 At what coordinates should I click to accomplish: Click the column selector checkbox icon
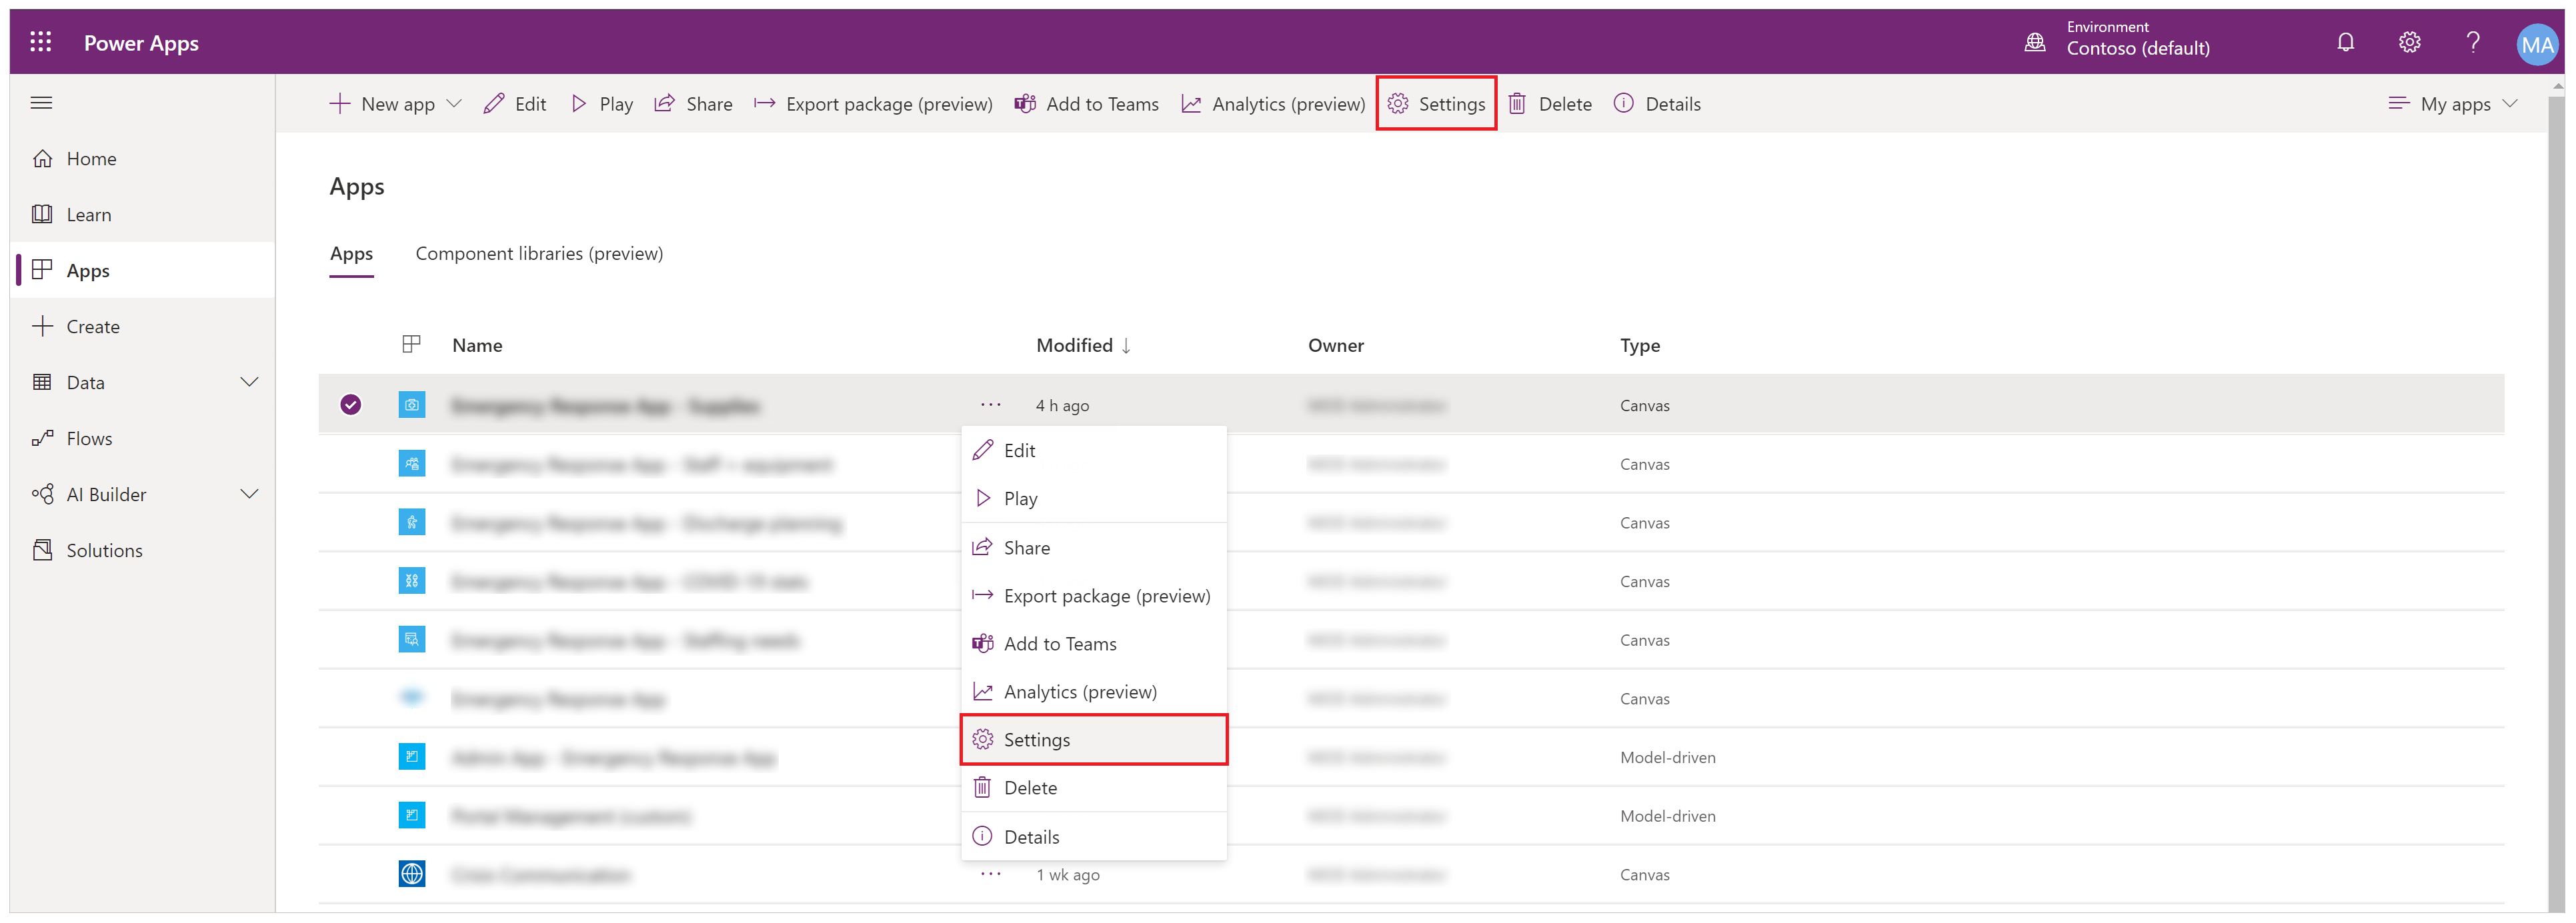[x=411, y=343]
